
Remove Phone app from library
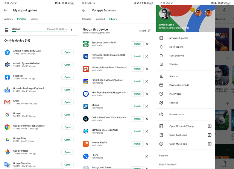(x=147, y=156)
